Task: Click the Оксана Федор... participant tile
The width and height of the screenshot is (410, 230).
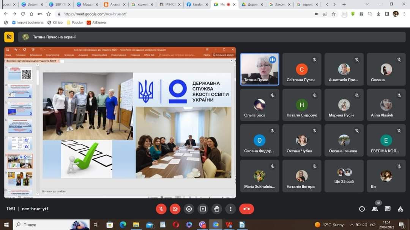Action: pos(260,140)
